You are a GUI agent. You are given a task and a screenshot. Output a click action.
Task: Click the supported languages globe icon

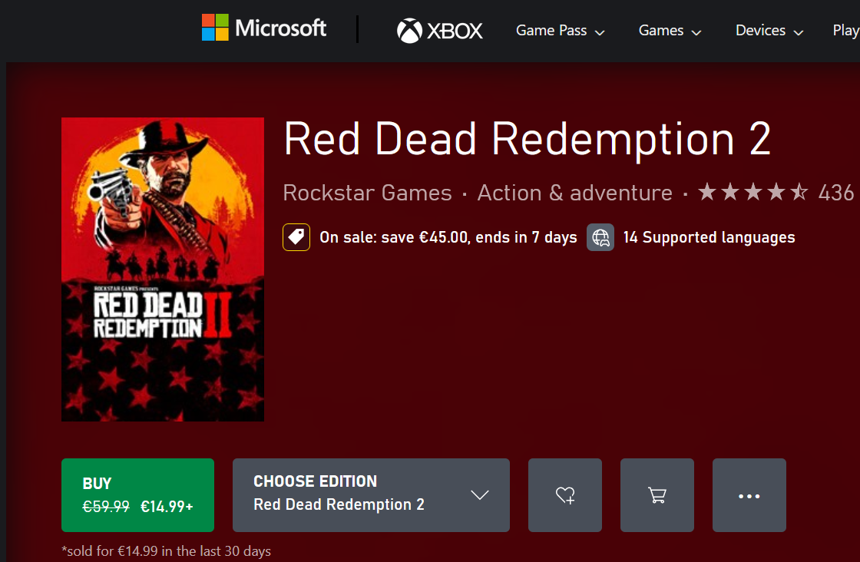[x=600, y=237]
